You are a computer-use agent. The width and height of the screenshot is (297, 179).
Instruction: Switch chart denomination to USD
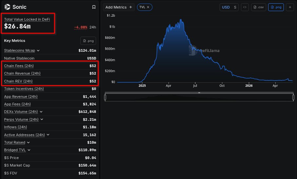coord(226,7)
